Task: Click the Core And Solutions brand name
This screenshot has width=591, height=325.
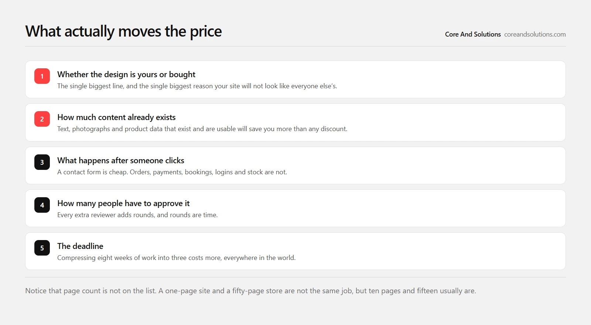Action: click(x=473, y=34)
